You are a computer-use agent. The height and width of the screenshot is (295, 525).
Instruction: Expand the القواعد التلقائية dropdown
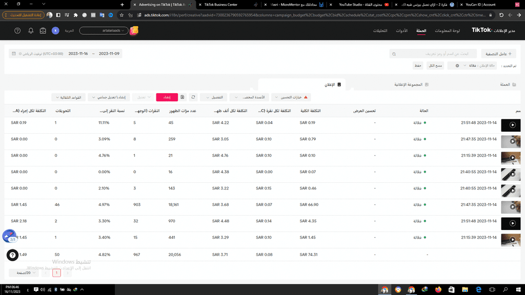(68, 97)
